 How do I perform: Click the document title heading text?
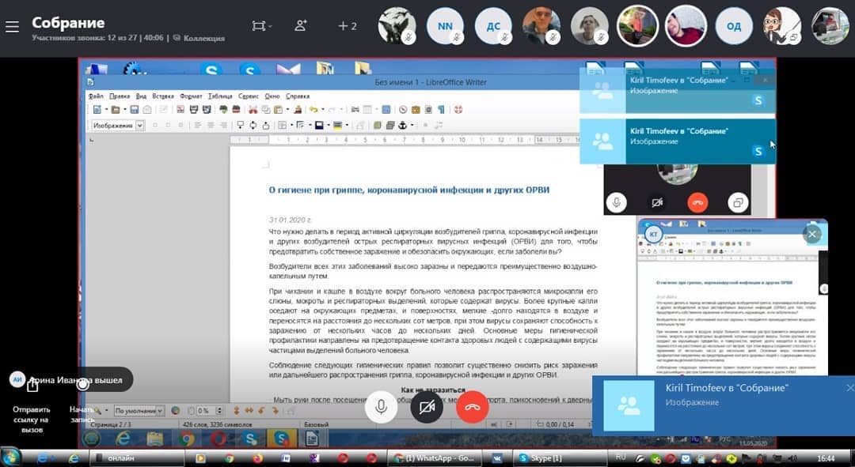click(409, 190)
